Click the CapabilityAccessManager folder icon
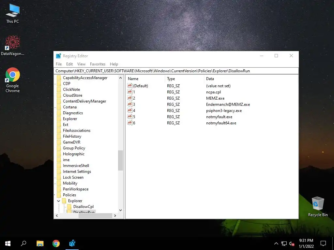Viewport: 334px width, 250px height. 59,78
